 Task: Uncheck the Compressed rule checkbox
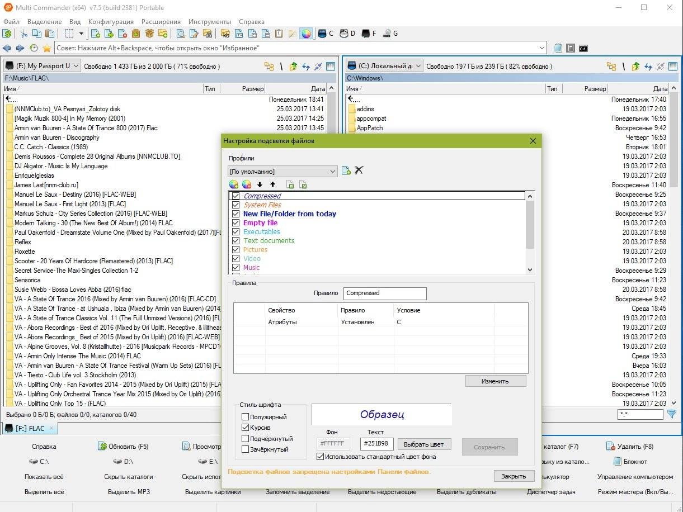click(x=236, y=196)
